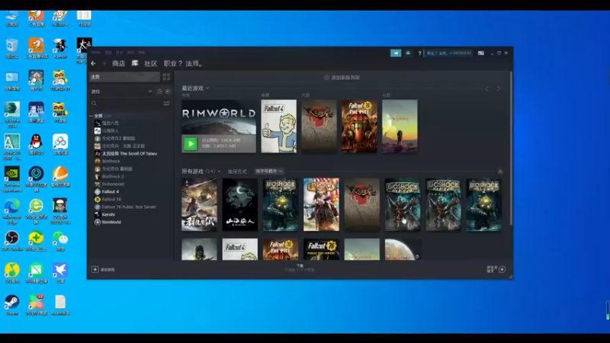Viewport: 610px width, 343px height.
Task: Open the Steam menu in the title bar
Action: [95, 53]
